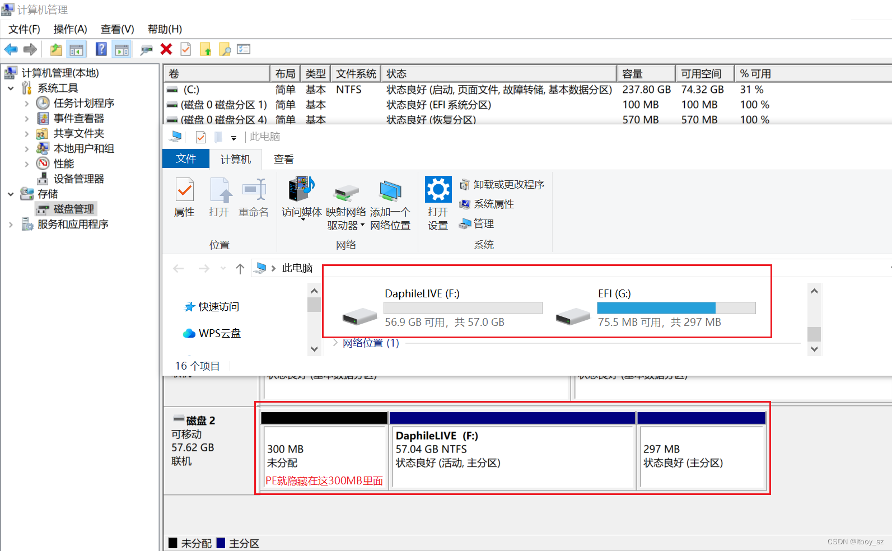Click the navigation pane scroll-up arrow
This screenshot has width=892, height=551.
pos(314,291)
